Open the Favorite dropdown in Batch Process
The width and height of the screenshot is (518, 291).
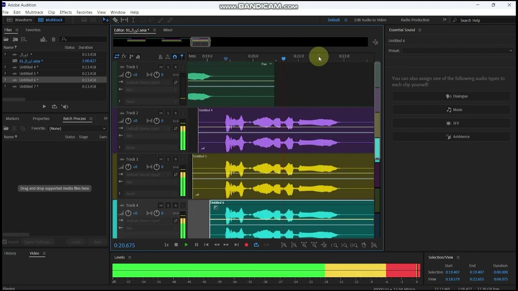77,128
